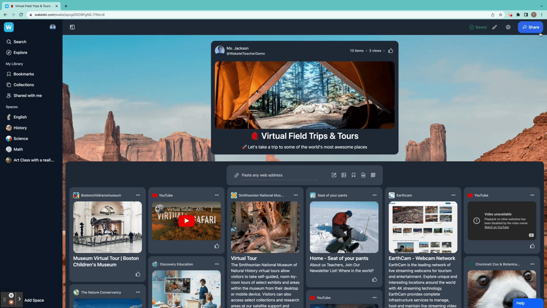Viewport: 547px width, 308px height.
Task: Open Museum Virtual Tour Boston Children's Museum title
Action: (x=106, y=261)
